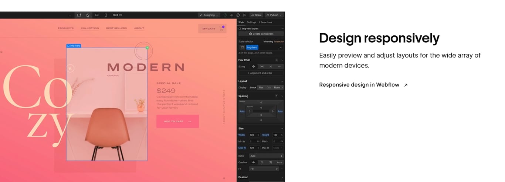Collapse the Size section
The width and height of the screenshot is (505, 182).
[x=282, y=129]
